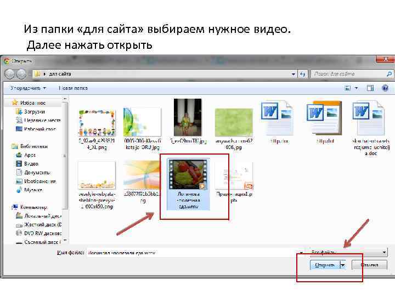
Task: Click the navigation pane scroll up arrow
Action: 65,99
